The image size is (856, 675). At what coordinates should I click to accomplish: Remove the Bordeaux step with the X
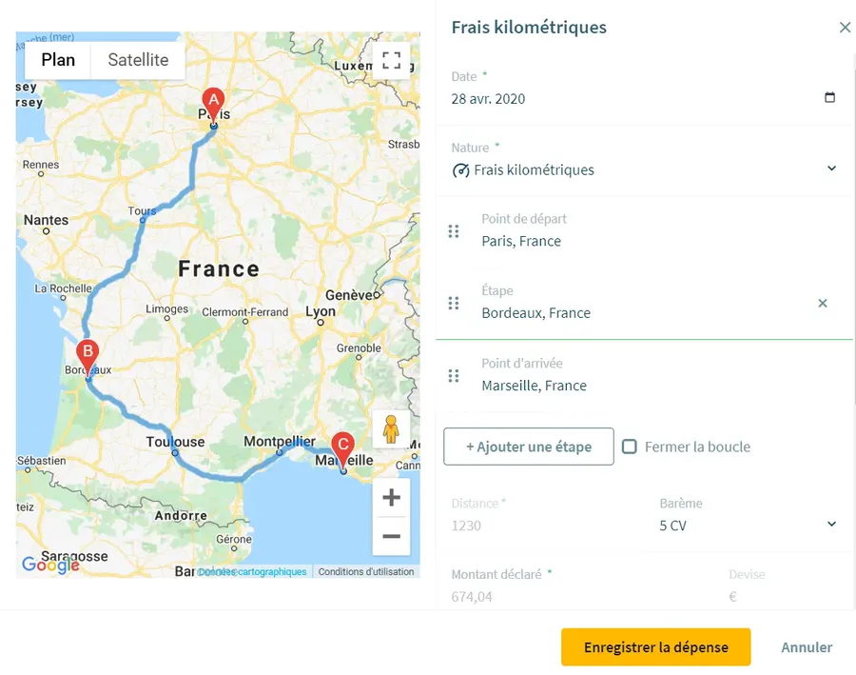coord(823,304)
